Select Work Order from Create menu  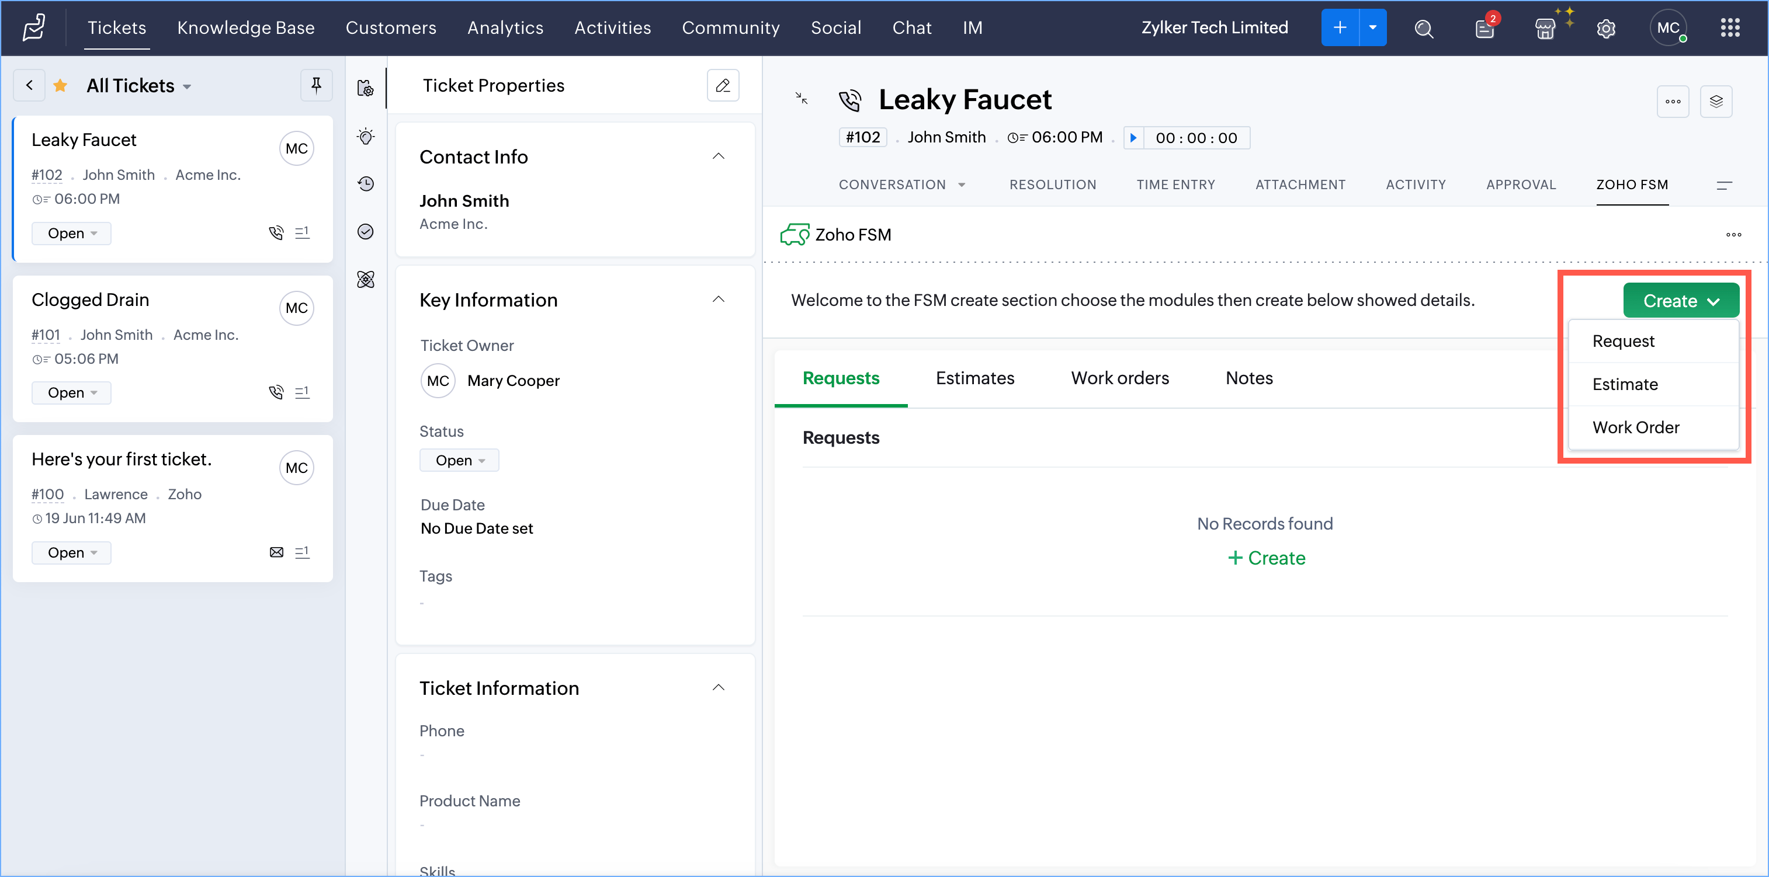pos(1636,427)
